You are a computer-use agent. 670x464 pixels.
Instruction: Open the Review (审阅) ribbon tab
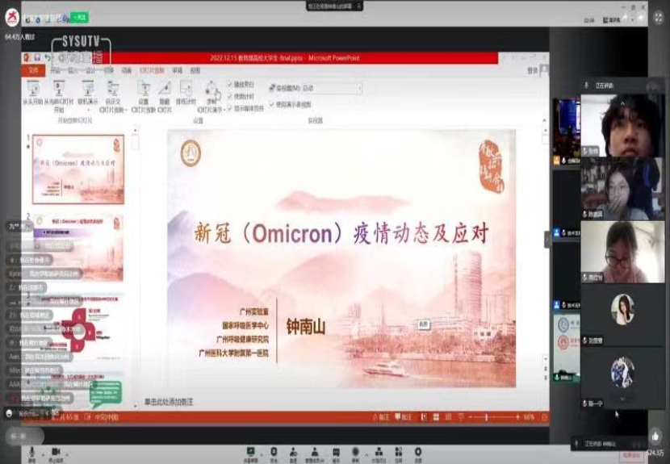(177, 70)
